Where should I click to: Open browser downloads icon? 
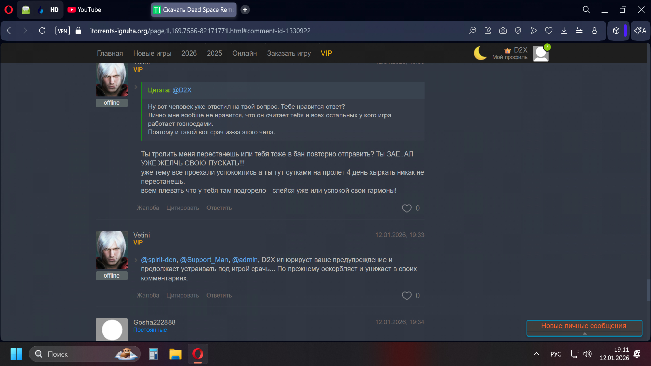(564, 31)
